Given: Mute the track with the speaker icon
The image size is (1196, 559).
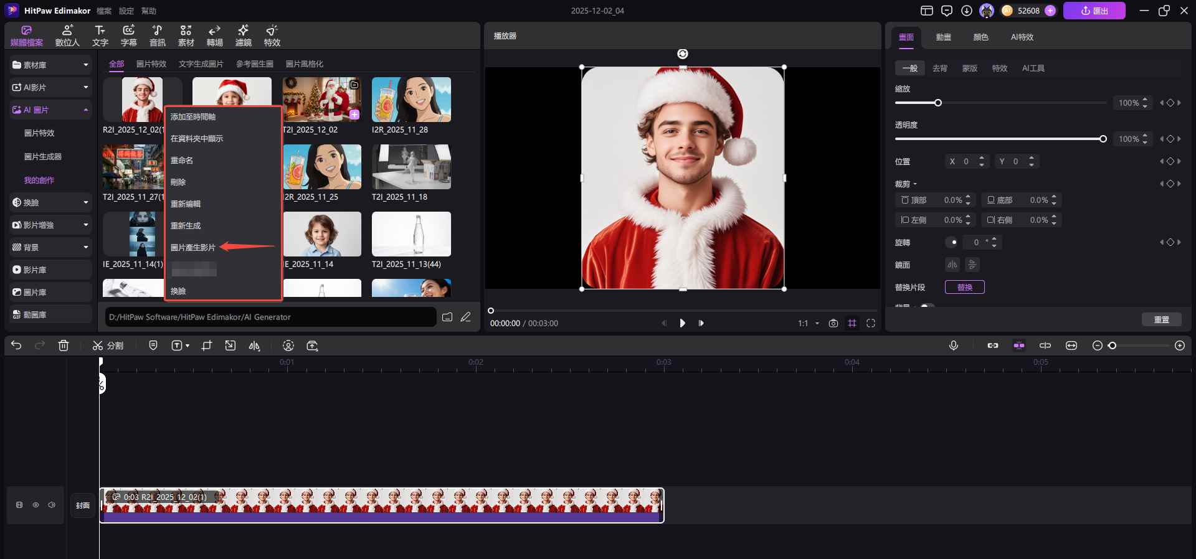Looking at the screenshot, I should 52,505.
